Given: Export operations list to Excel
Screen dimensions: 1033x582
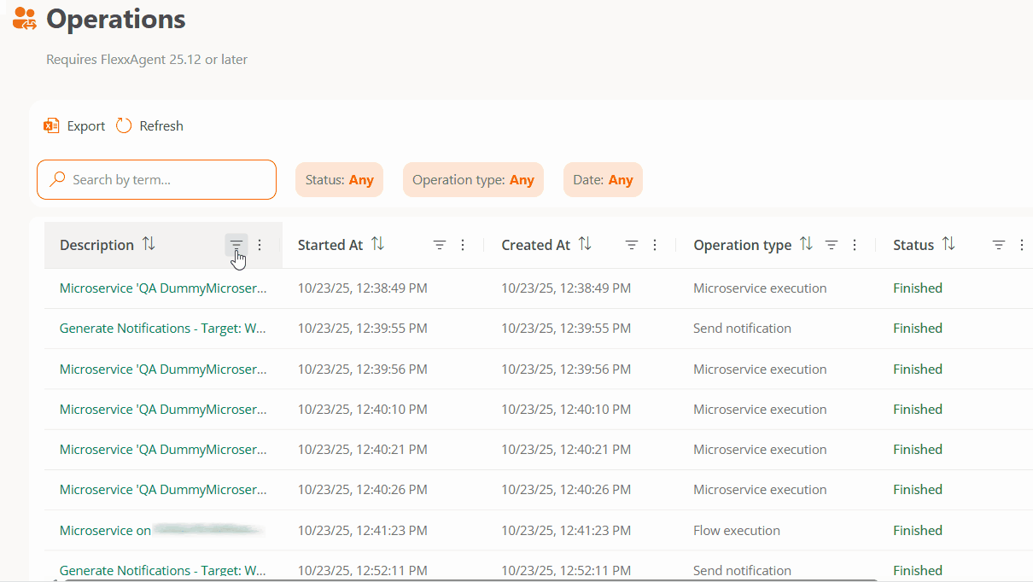Looking at the screenshot, I should coord(75,126).
